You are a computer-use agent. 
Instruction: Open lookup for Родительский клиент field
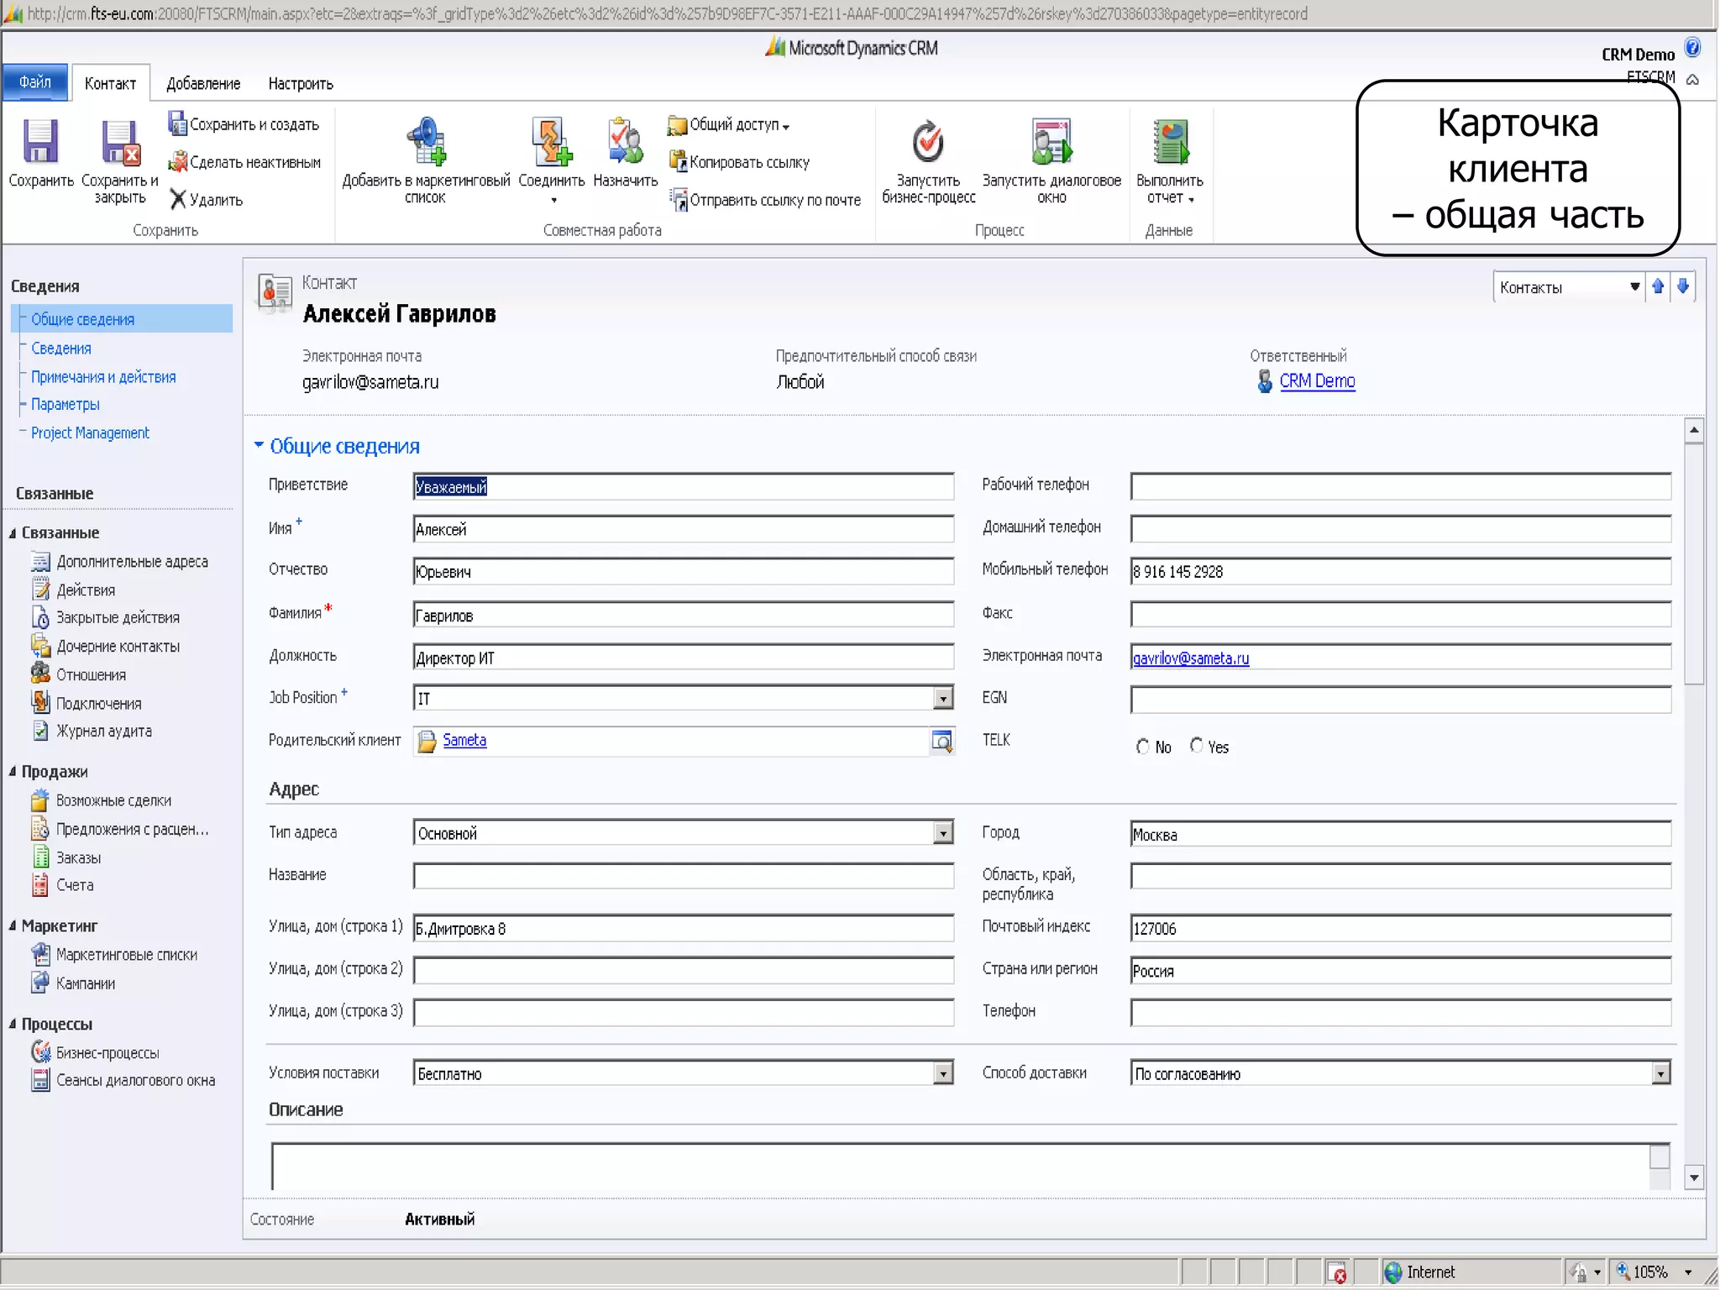coord(942,741)
